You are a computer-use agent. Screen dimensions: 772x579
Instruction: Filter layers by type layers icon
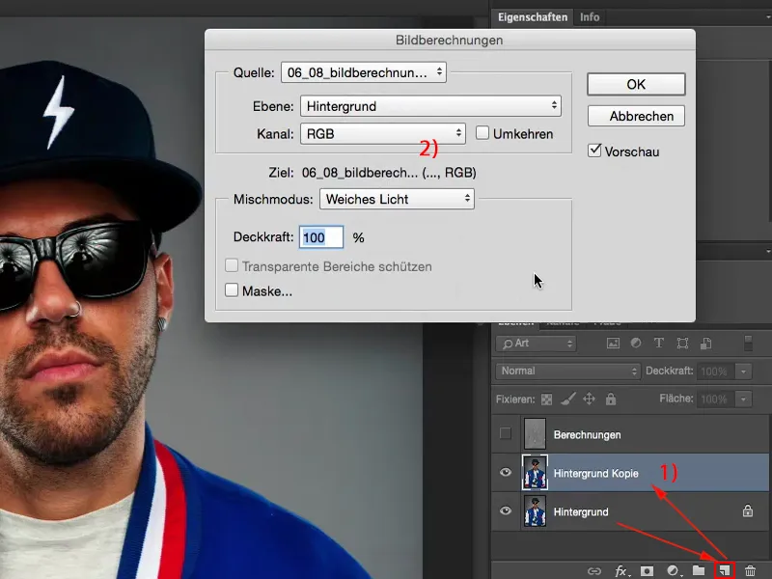pyautogui.click(x=659, y=344)
